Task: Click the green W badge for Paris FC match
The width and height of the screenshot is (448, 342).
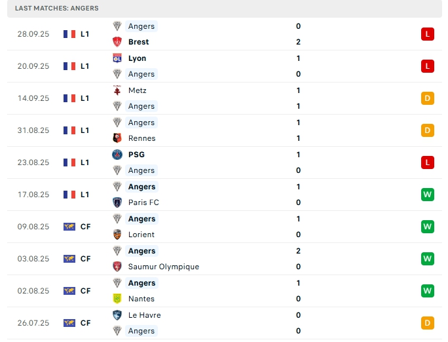Action: coord(427,195)
